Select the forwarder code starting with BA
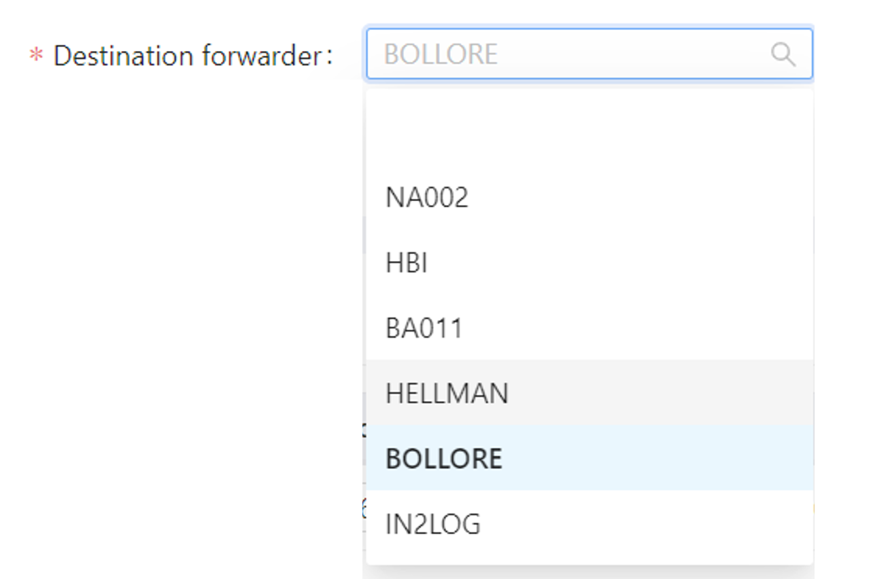This screenshot has height=579, width=871. [x=424, y=328]
